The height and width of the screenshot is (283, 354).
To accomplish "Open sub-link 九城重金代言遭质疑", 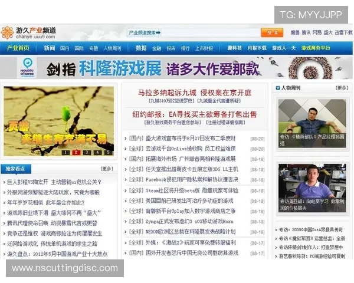I will pos(219,101).
